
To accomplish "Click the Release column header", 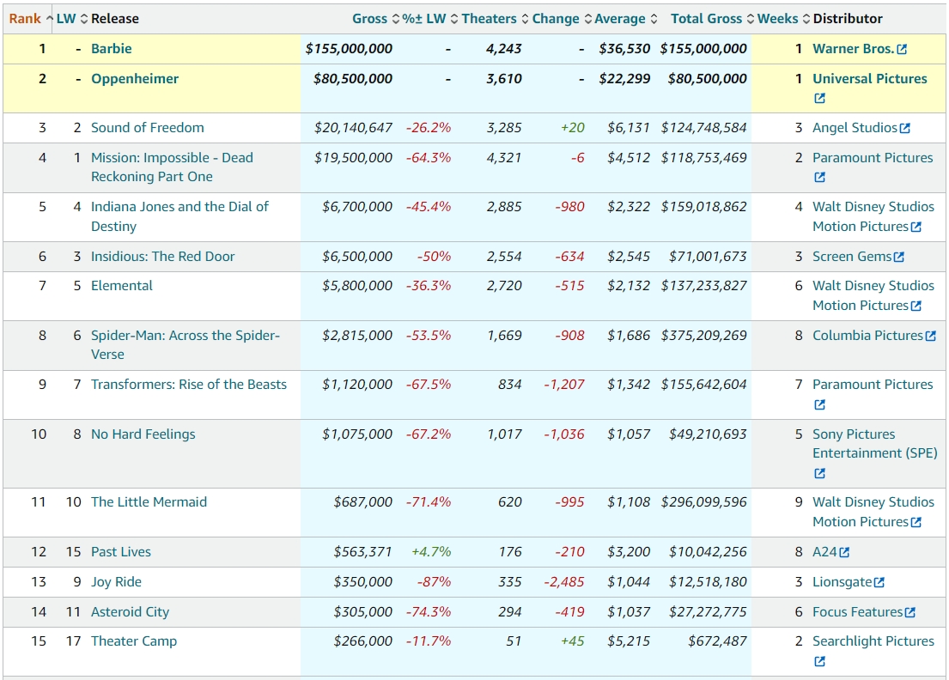I will (115, 19).
